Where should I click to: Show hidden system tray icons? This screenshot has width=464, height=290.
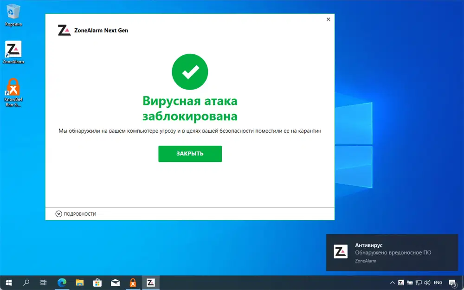(x=393, y=283)
